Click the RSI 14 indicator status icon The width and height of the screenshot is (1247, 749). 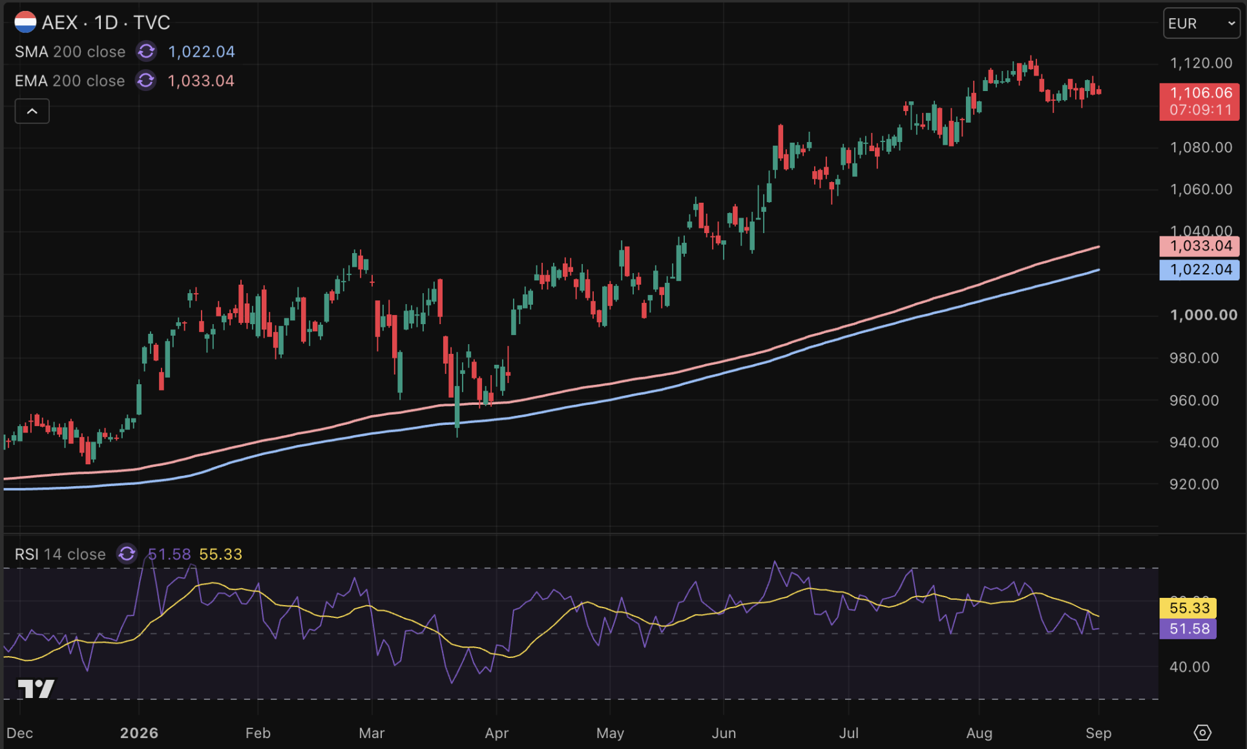point(127,554)
